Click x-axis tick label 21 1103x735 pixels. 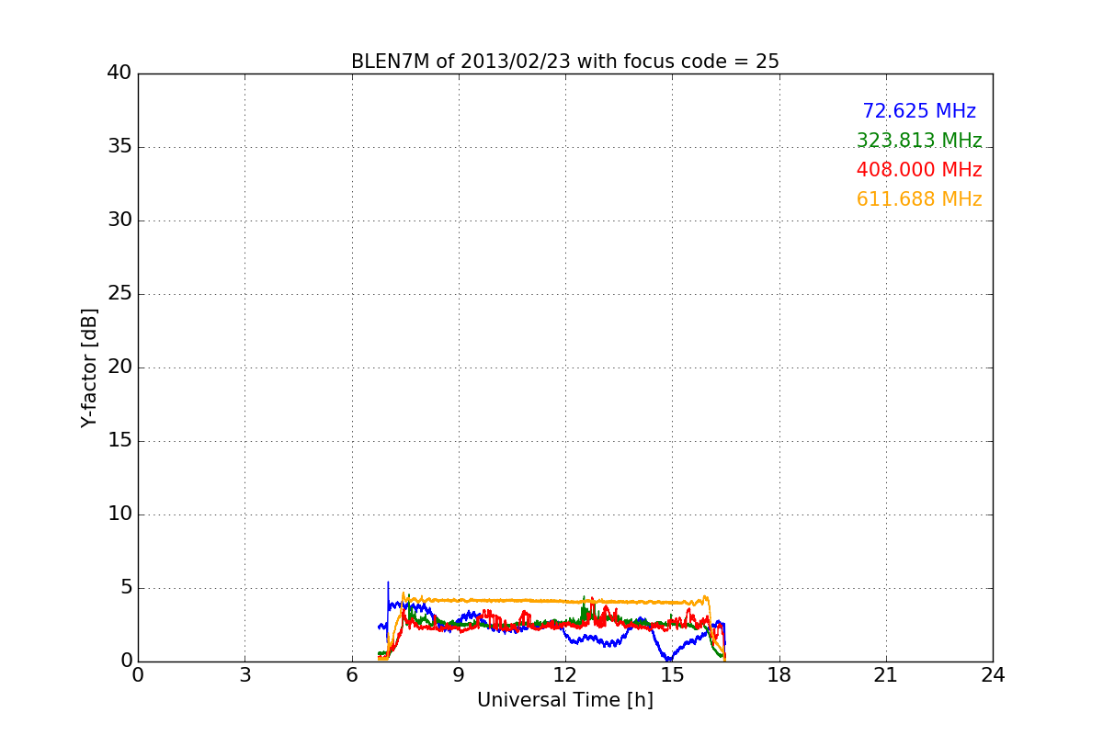click(886, 675)
